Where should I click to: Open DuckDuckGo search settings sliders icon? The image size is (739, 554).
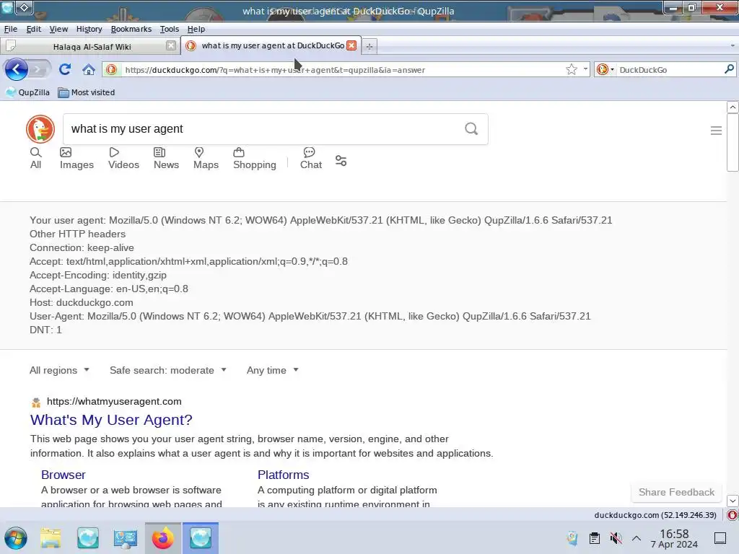tap(341, 161)
